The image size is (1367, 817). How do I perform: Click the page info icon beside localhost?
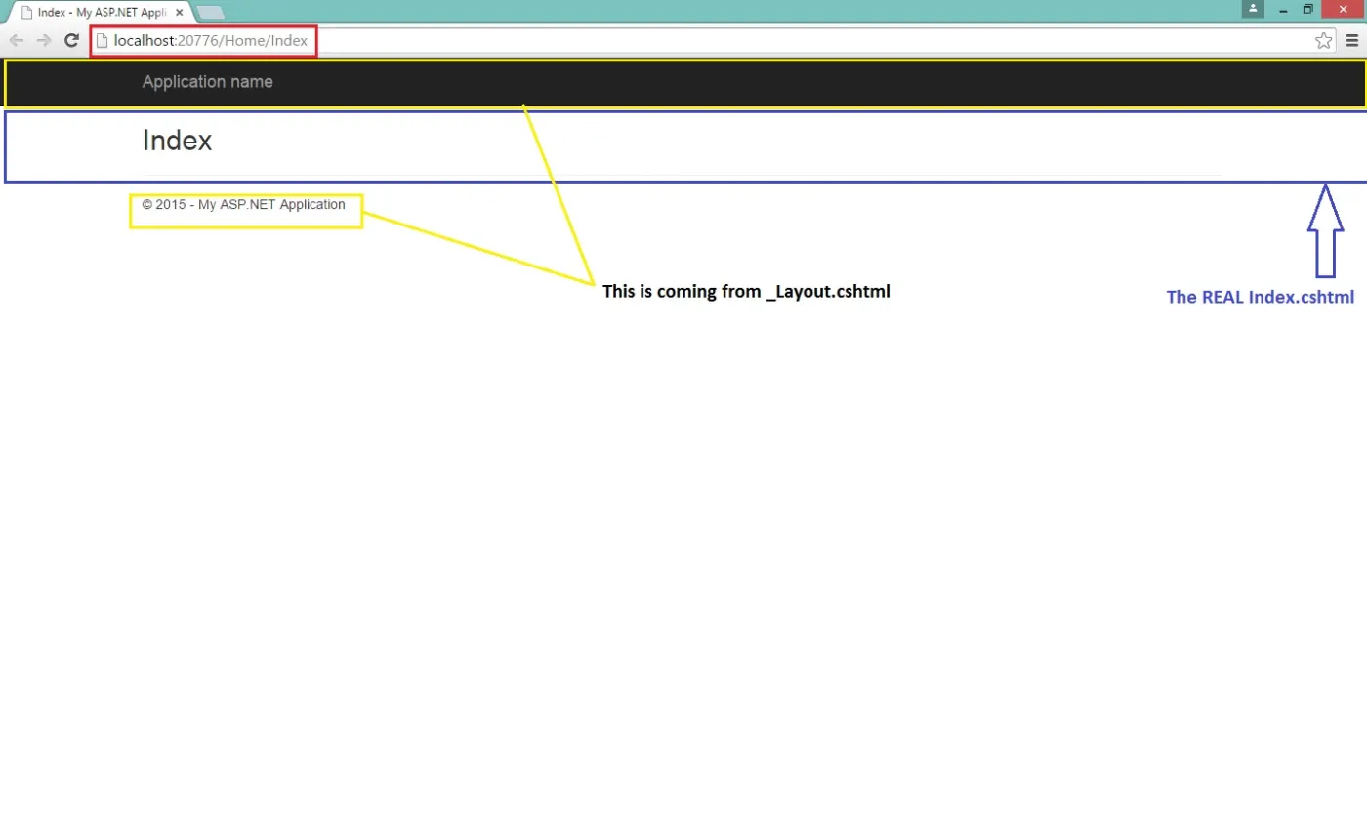(102, 41)
